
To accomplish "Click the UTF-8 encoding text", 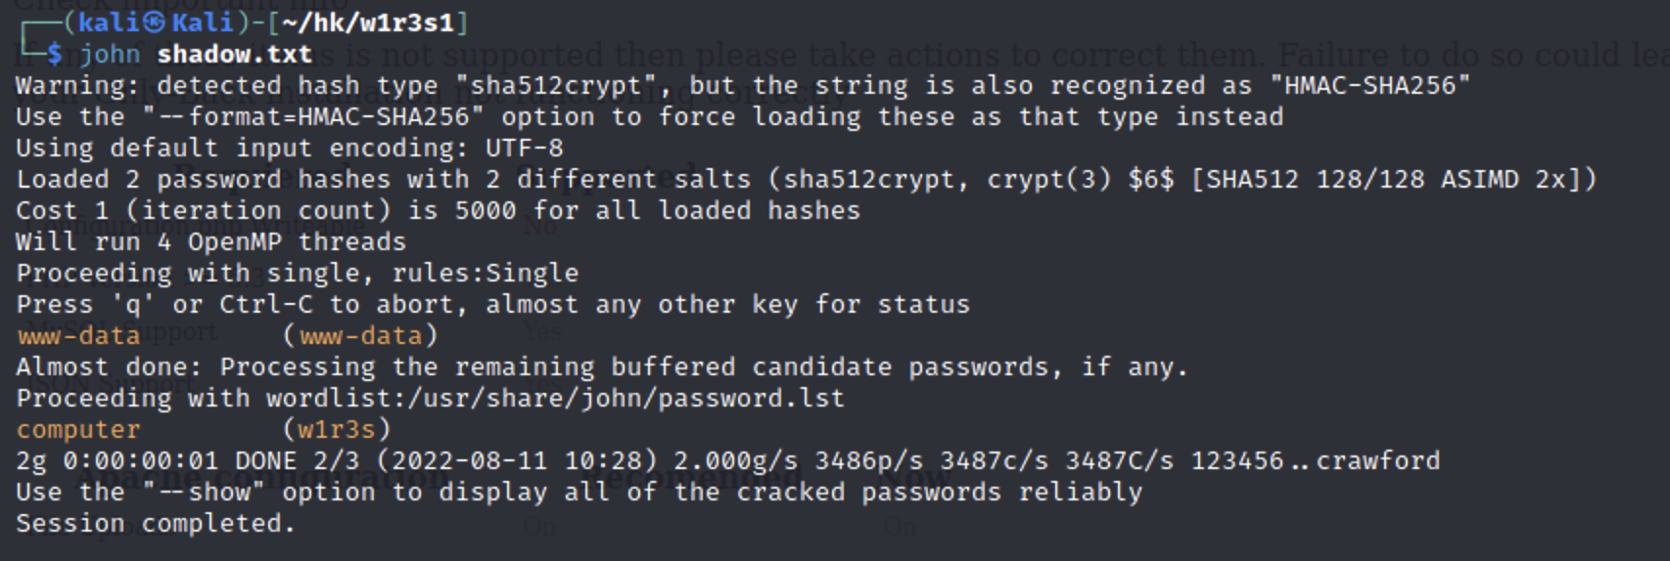I will [x=524, y=148].
